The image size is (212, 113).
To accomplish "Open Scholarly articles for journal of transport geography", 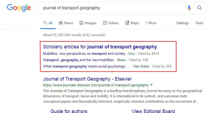I will click(x=100, y=47).
